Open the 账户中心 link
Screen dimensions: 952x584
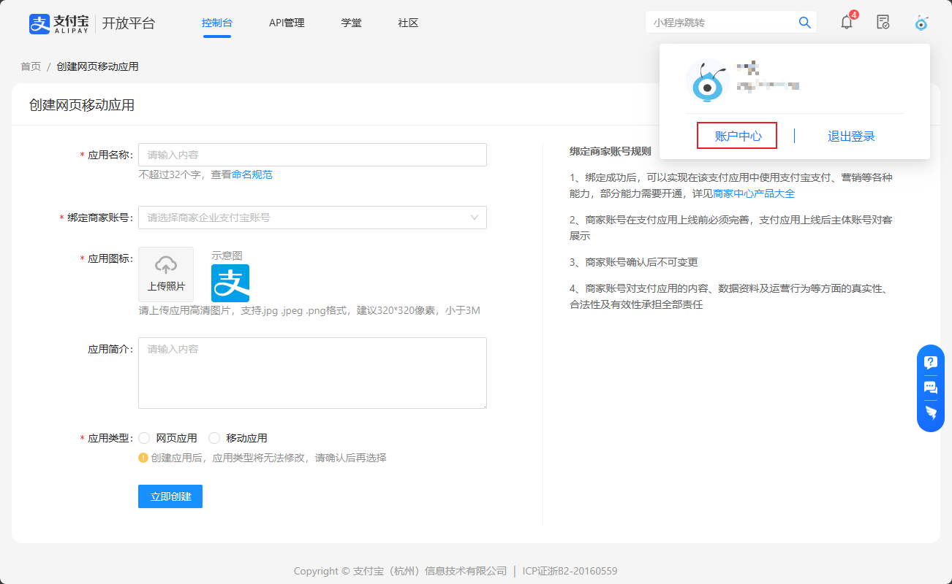tap(737, 136)
